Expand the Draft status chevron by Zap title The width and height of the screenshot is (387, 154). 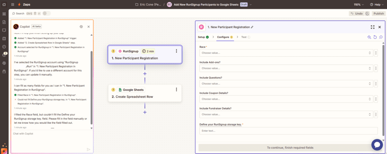click(x=251, y=5)
